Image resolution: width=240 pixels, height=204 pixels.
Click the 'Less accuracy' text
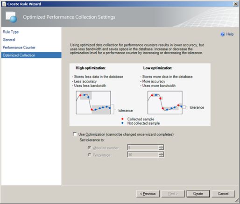pos(85,81)
